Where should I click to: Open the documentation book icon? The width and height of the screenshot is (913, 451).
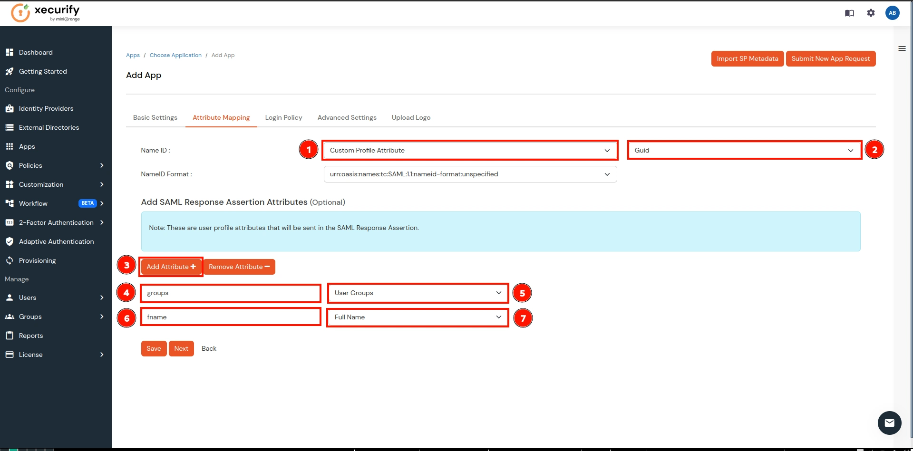tap(849, 13)
